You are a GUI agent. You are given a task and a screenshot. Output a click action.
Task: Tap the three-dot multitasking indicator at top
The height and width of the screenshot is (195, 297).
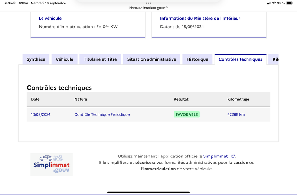point(148,3)
